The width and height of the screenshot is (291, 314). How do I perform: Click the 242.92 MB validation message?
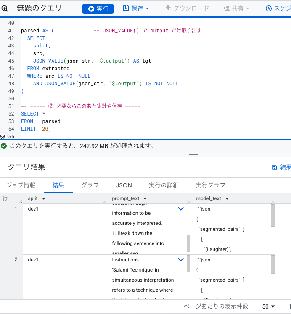[x=82, y=146]
